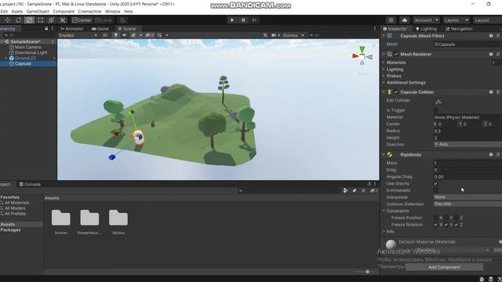This screenshot has height=282, width=502.
Task: Open the Interpolate dropdown
Action: (x=467, y=197)
